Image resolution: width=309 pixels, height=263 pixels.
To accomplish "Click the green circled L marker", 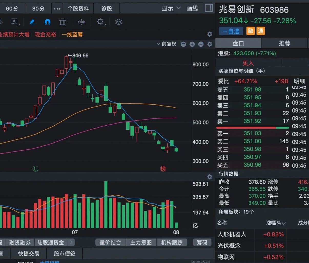I will [35, 169].
